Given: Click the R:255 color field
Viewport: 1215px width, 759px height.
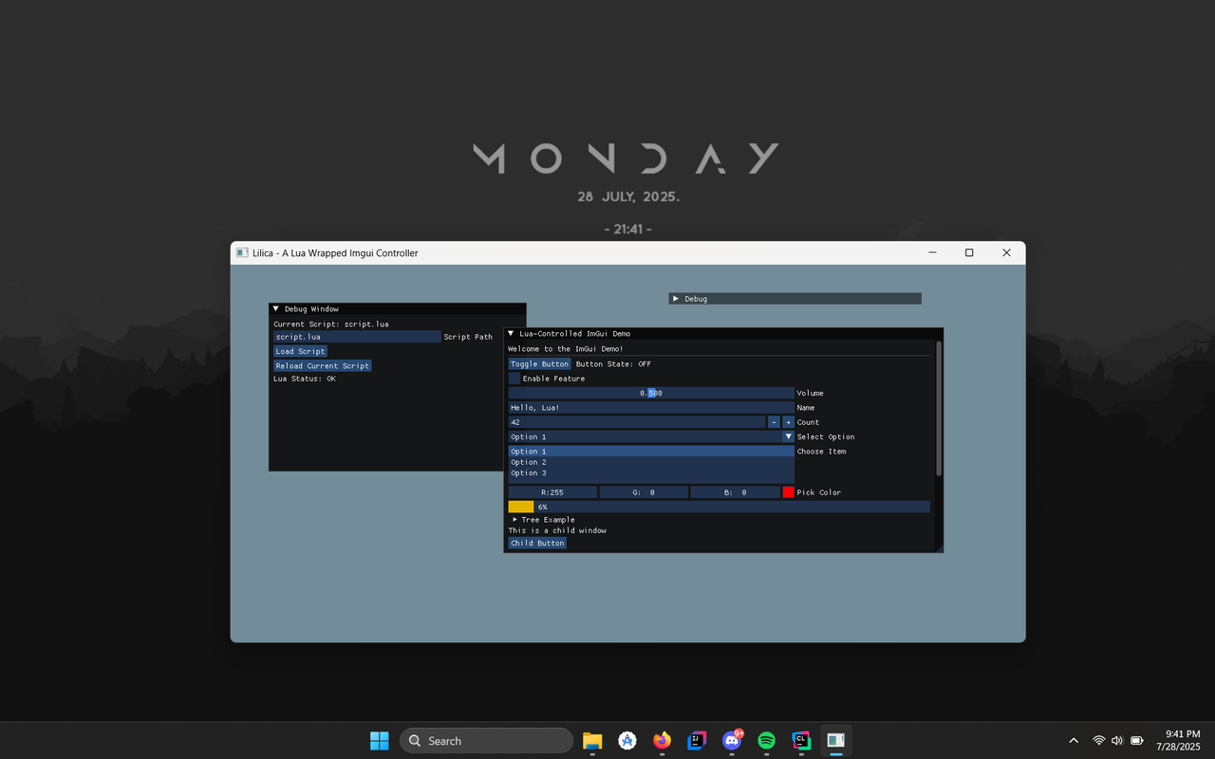Looking at the screenshot, I should pyautogui.click(x=552, y=492).
